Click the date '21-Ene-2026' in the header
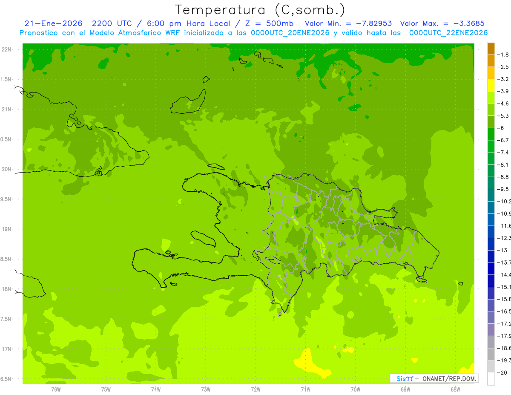Viewport: 511px width, 395px height. 53,23
